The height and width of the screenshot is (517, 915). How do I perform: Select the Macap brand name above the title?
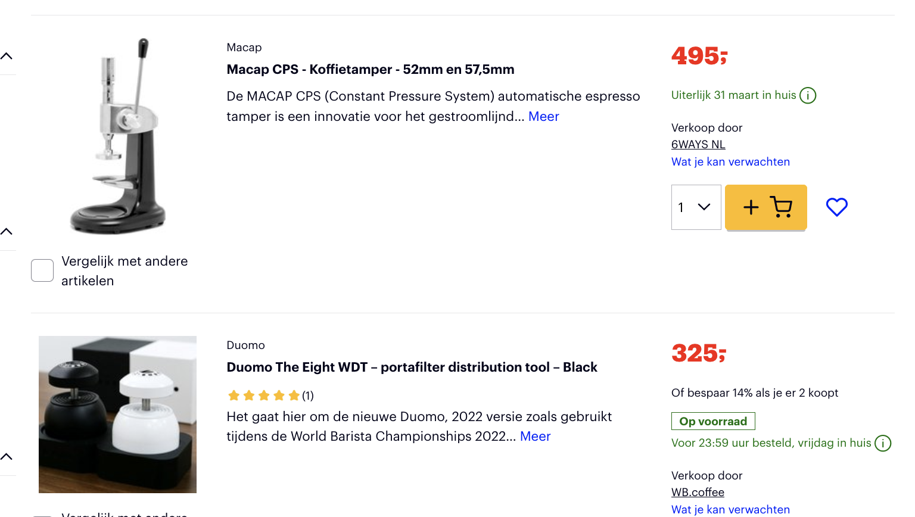pos(244,48)
